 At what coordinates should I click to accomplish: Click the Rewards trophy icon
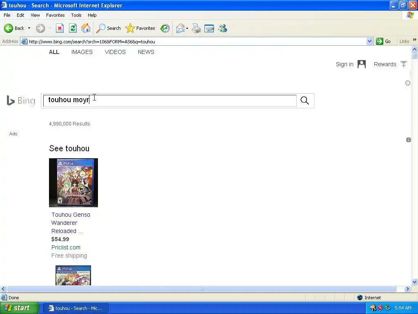coord(404,64)
